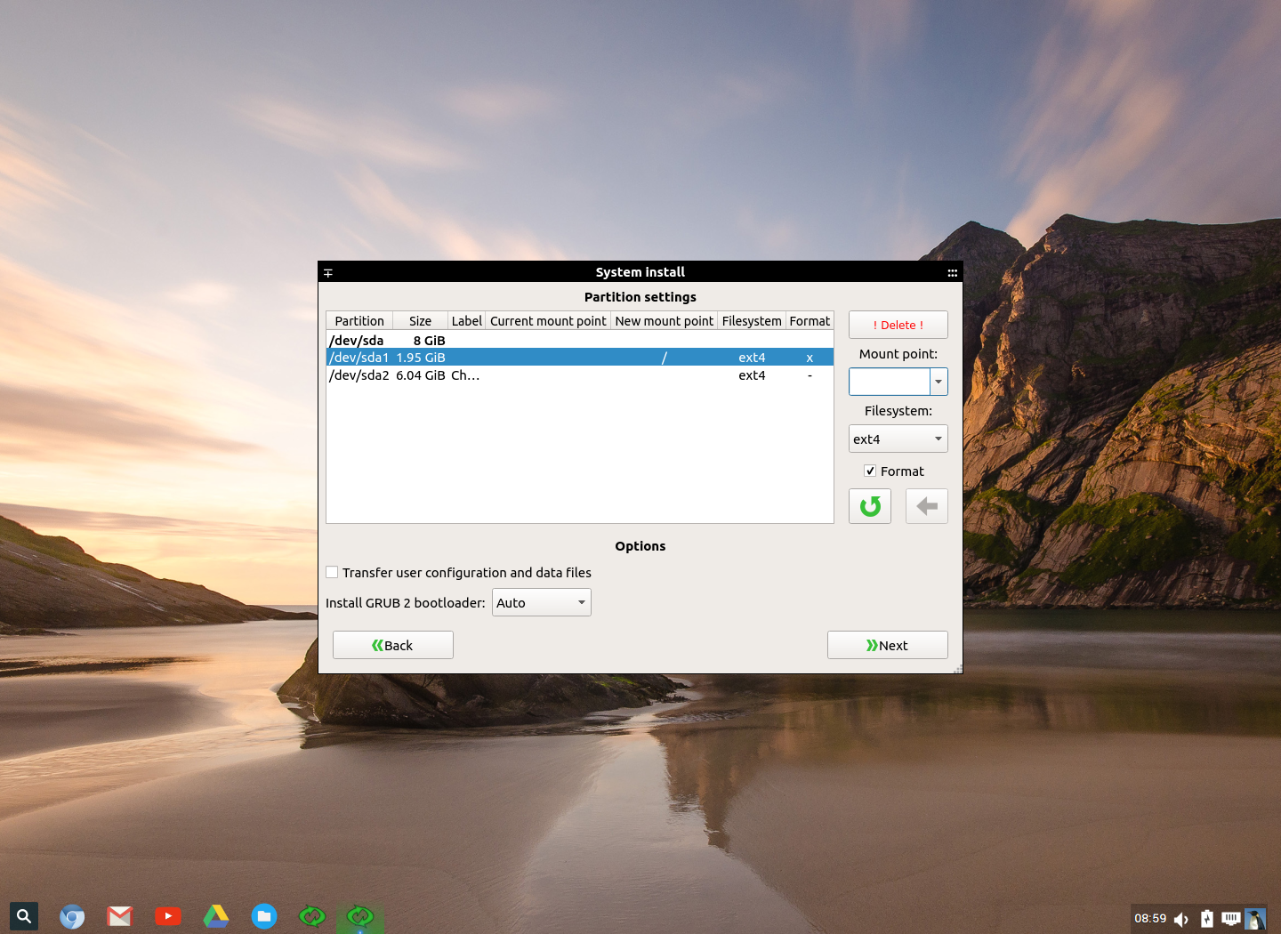The width and height of the screenshot is (1281, 934).
Task: Select the /dev/sda1 partition row
Action: coord(580,357)
